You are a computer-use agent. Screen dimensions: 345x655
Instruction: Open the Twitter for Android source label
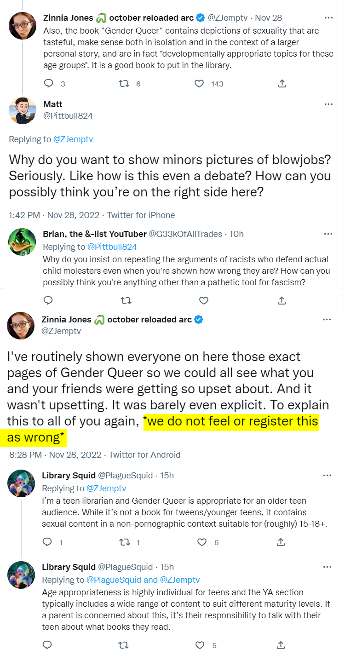(x=144, y=454)
